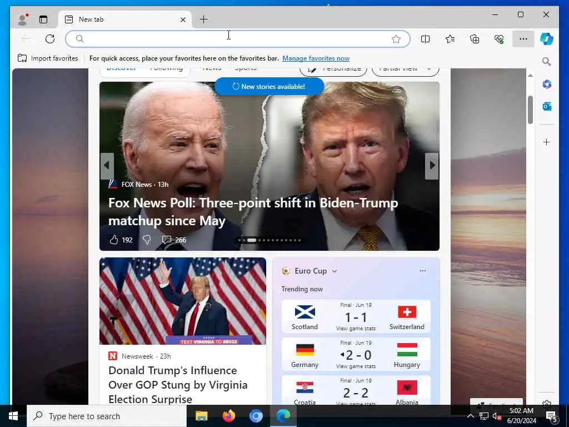Click Edge icon in taskbar

pyautogui.click(x=283, y=416)
